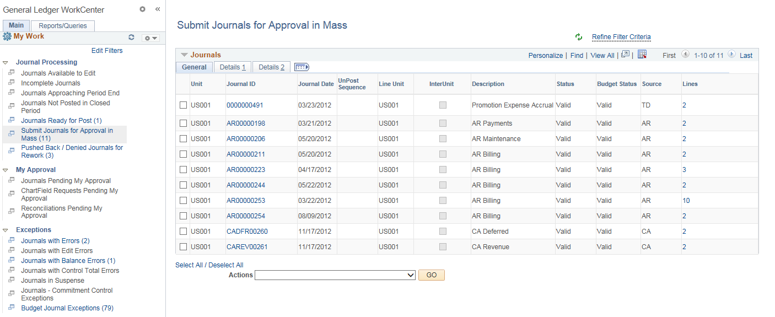Open Lines link showing 10 for AR00000253
Screen dimensions: 775x317
click(x=686, y=201)
